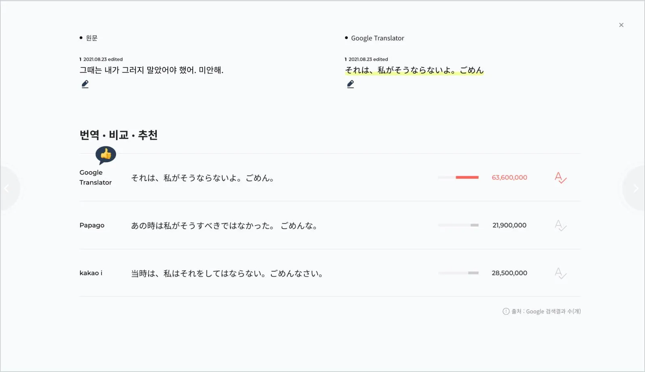Select the kakao i translation check icon

tap(560, 273)
